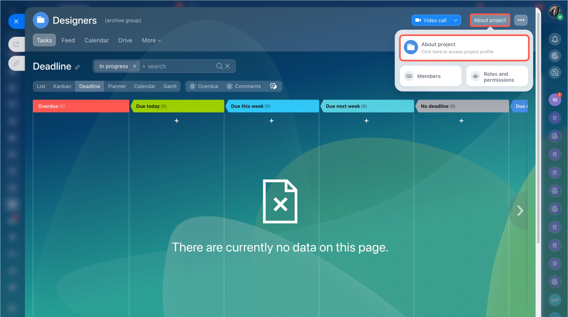Toggle the Comments counter filter
Viewport: 568px width, 317px height.
(x=244, y=86)
